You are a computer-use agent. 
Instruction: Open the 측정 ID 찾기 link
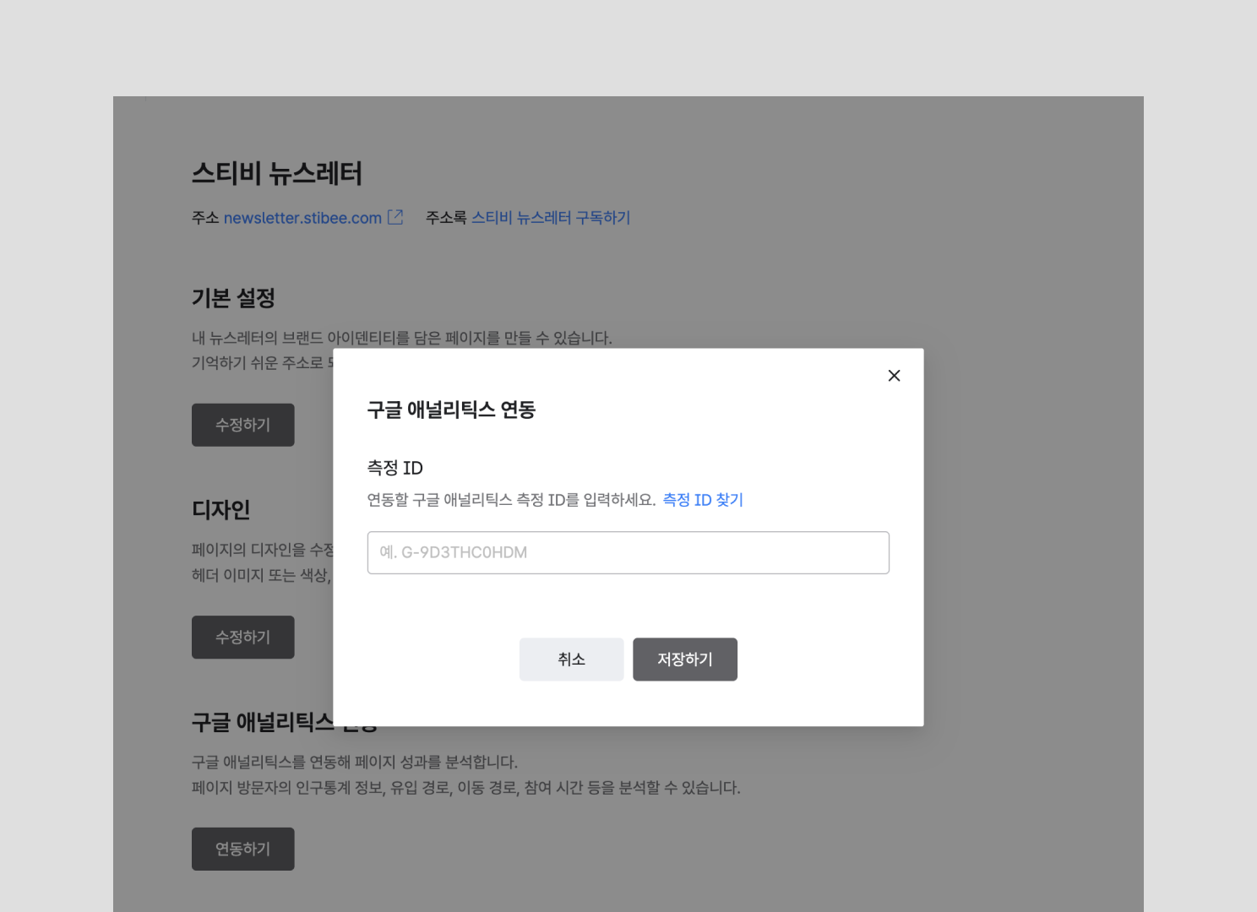[x=703, y=500]
